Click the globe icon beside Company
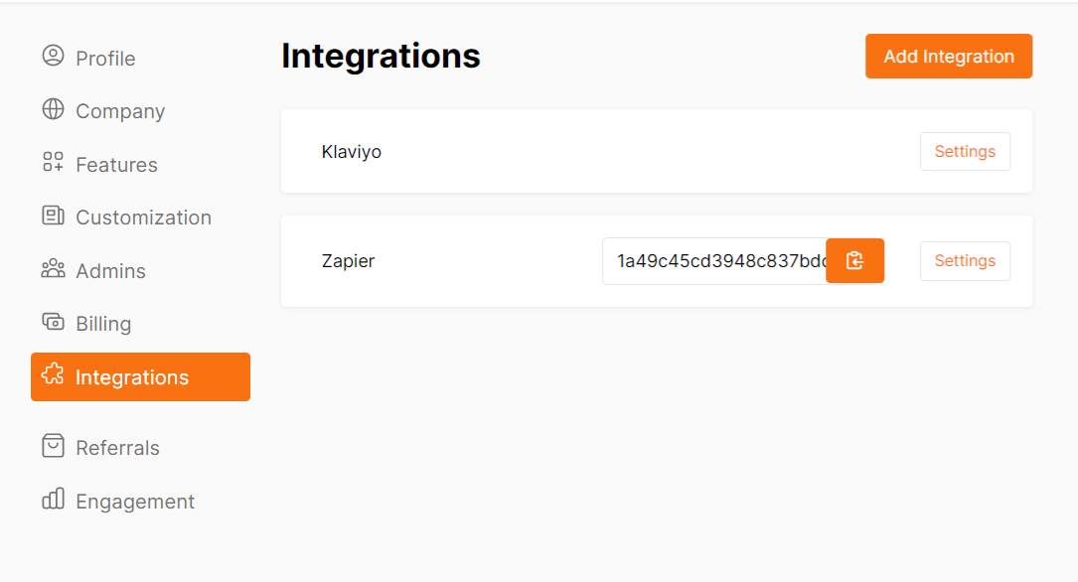The image size is (1078, 582). [53, 109]
